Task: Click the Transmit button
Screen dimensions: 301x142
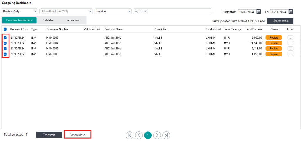Action: point(49,135)
